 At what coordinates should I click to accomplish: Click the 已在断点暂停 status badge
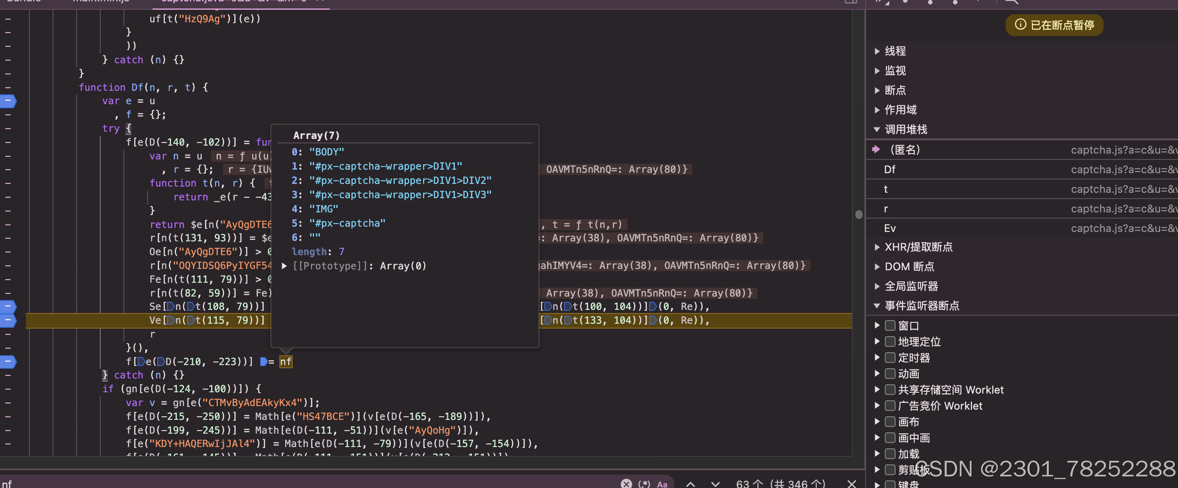point(1054,24)
